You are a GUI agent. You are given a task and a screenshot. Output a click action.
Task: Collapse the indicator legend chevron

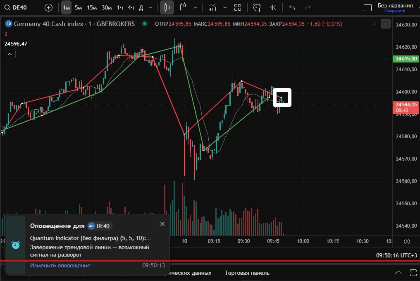10,54
